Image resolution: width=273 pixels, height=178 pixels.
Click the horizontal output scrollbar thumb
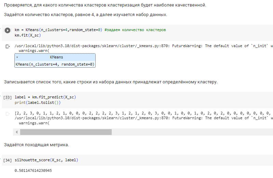click(x=66, y=132)
